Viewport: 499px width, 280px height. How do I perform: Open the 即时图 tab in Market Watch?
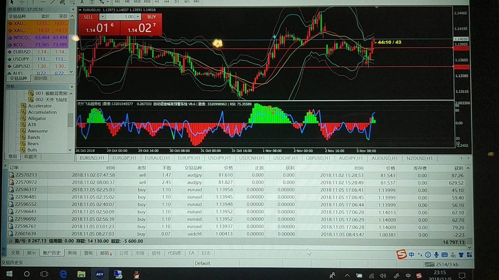41,78
